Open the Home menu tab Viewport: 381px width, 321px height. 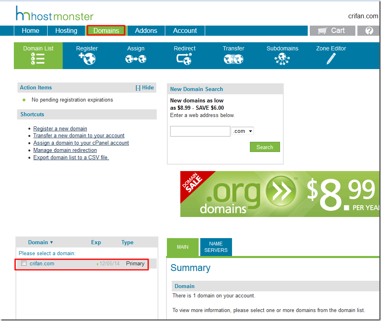(x=31, y=30)
